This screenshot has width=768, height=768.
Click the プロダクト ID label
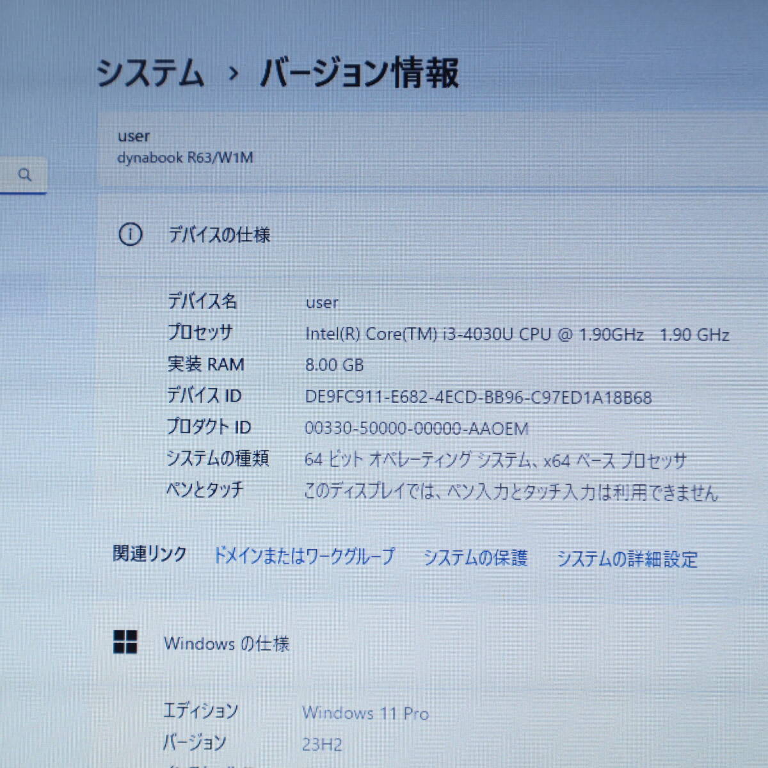(209, 426)
